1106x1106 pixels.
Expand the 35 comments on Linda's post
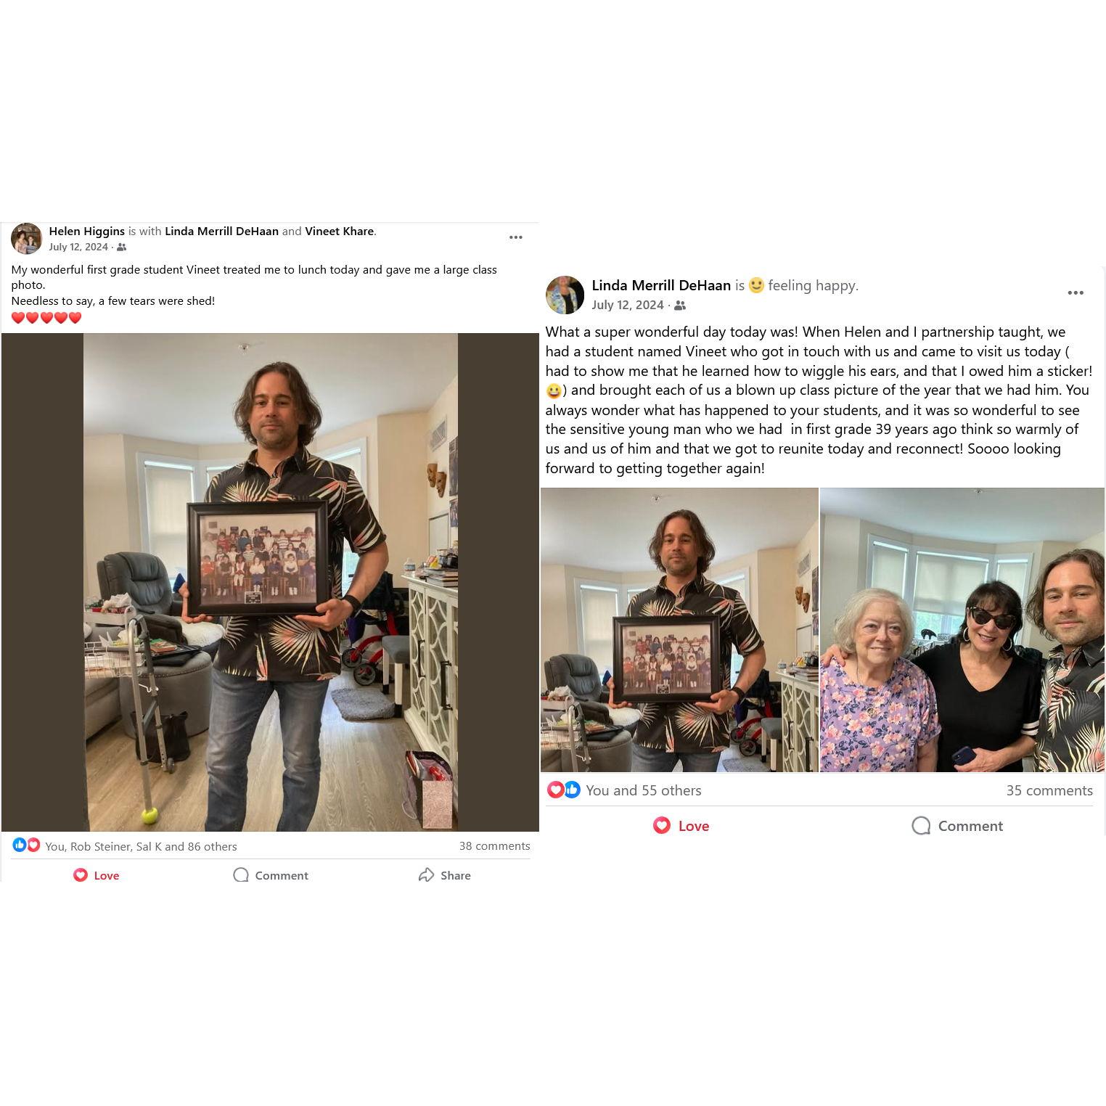click(1049, 790)
